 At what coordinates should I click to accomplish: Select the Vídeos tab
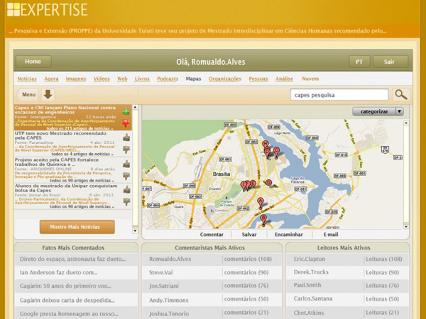tap(102, 79)
